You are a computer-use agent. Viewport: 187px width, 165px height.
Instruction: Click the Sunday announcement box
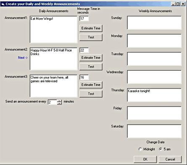[154, 23]
